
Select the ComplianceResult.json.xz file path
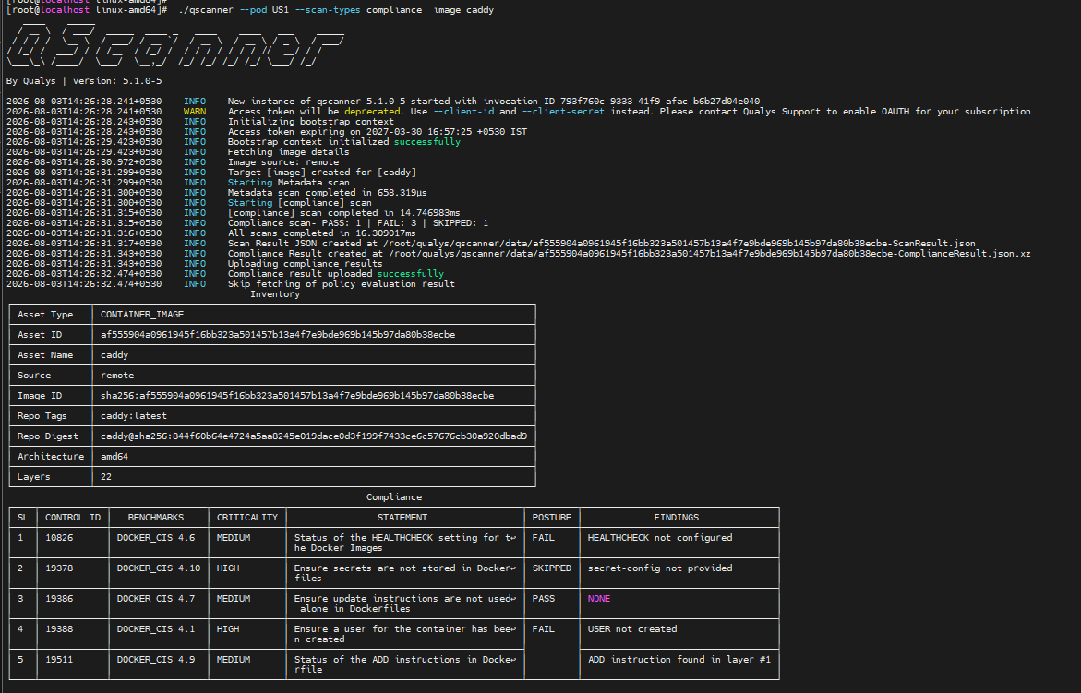click(709, 254)
